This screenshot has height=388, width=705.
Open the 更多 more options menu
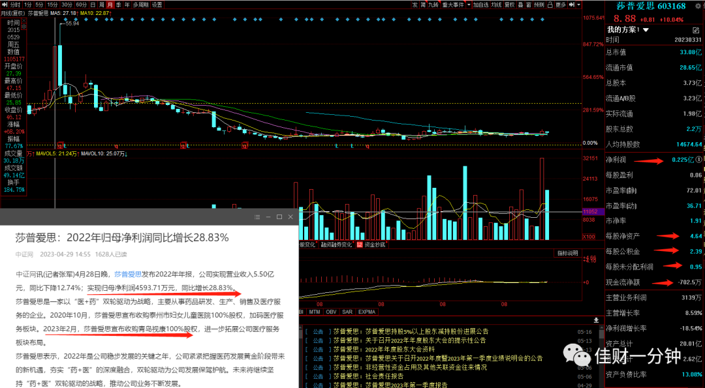click(561, 5)
